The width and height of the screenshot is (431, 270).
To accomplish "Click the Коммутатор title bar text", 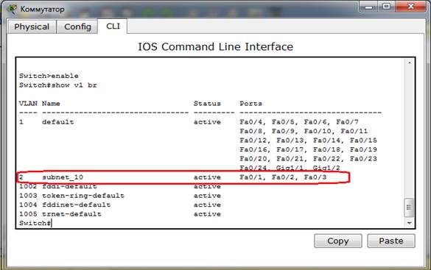I will pyautogui.click(x=42, y=9).
